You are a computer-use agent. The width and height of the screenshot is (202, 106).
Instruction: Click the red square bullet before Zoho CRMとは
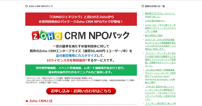(27, 101)
